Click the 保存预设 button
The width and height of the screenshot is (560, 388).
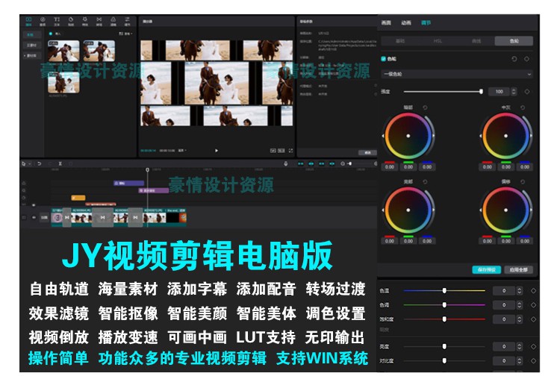click(486, 269)
